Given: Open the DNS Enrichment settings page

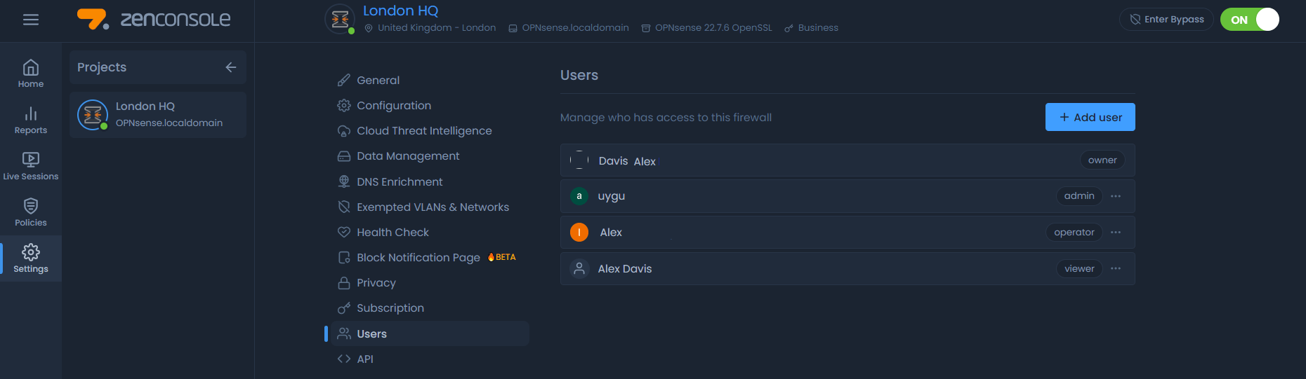Looking at the screenshot, I should (x=400, y=182).
